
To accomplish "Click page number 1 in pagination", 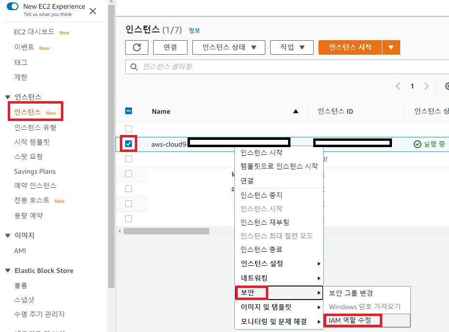I will pyautogui.click(x=412, y=86).
